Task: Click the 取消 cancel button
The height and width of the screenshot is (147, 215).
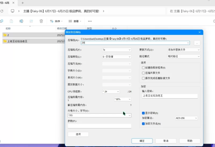Action: point(166,141)
